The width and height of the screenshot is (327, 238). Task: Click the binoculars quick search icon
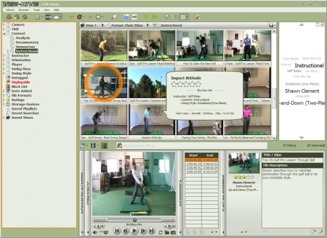coord(119,145)
